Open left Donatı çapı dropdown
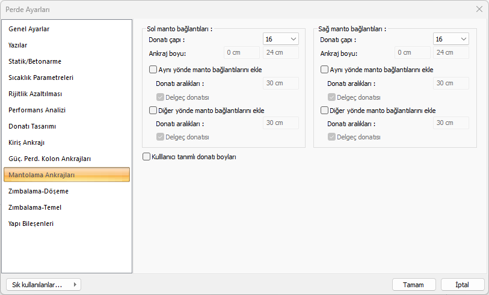Screen dimensions: 489x295 tap(281, 39)
